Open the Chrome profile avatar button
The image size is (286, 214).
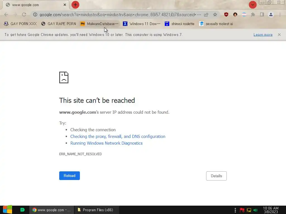tap(271, 14)
